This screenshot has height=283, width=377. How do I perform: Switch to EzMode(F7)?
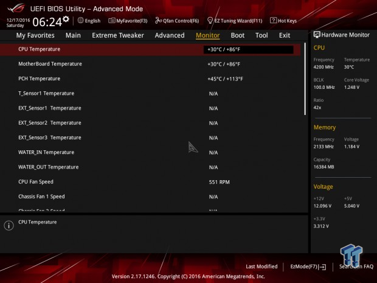click(303, 267)
